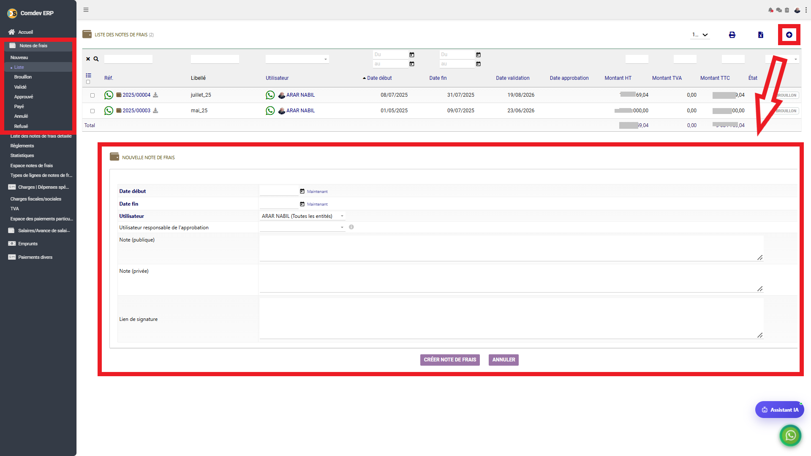
Task: Open WhatsApp for user of juillet_25 row
Action: click(x=270, y=95)
